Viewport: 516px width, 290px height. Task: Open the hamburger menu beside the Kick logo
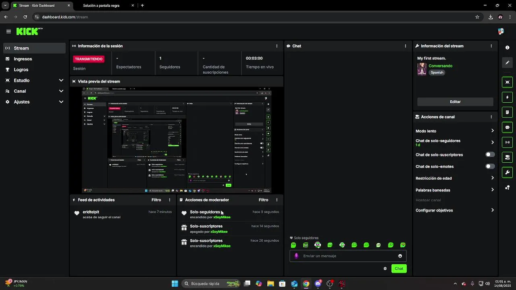(8, 31)
